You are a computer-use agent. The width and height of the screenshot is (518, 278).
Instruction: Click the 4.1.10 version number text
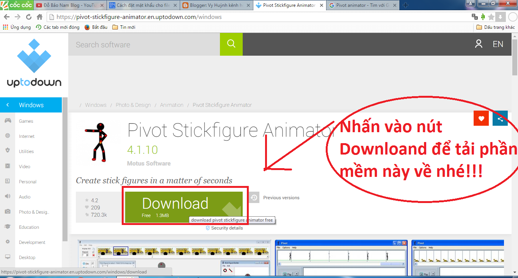[x=143, y=150]
